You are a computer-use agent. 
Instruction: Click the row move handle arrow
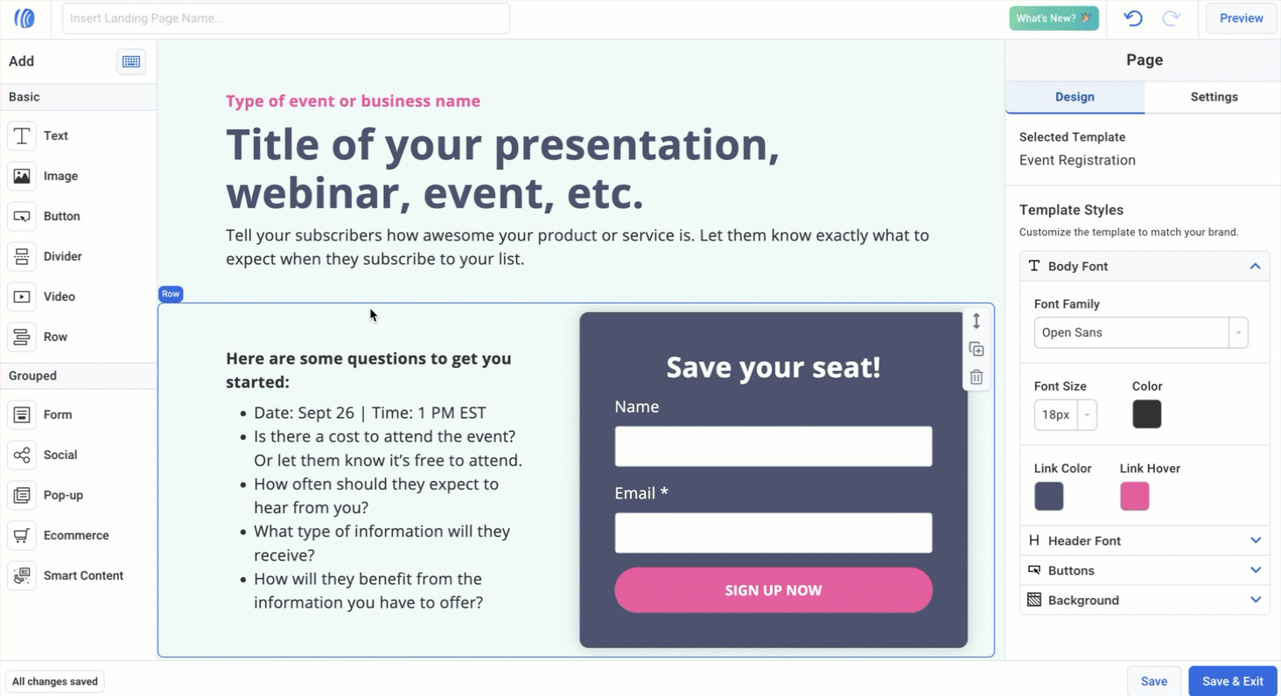[976, 322]
